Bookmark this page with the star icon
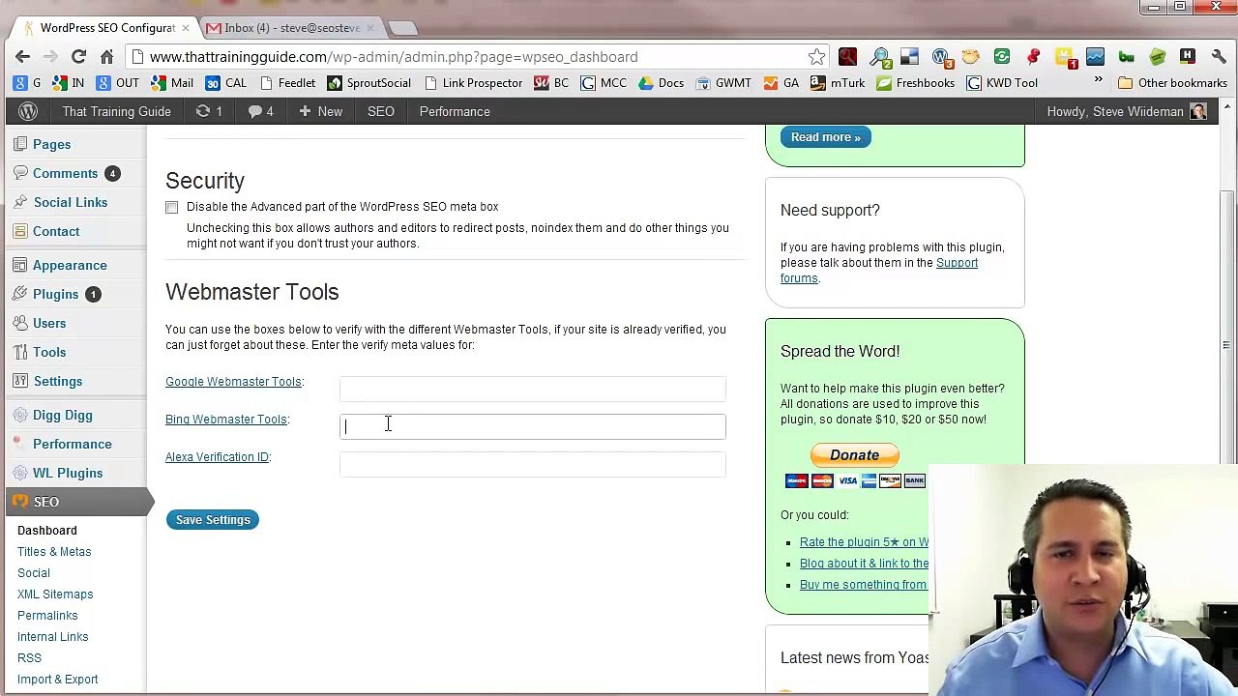This screenshot has width=1238, height=696. click(x=817, y=57)
